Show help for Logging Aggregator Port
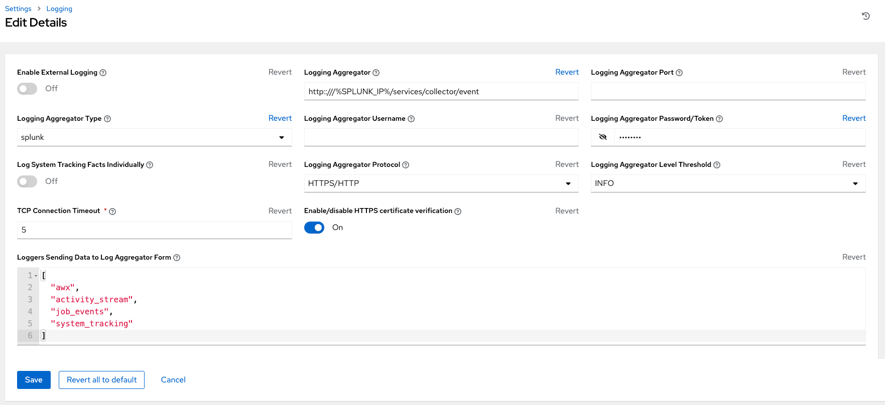The height and width of the screenshot is (405, 885). click(679, 73)
